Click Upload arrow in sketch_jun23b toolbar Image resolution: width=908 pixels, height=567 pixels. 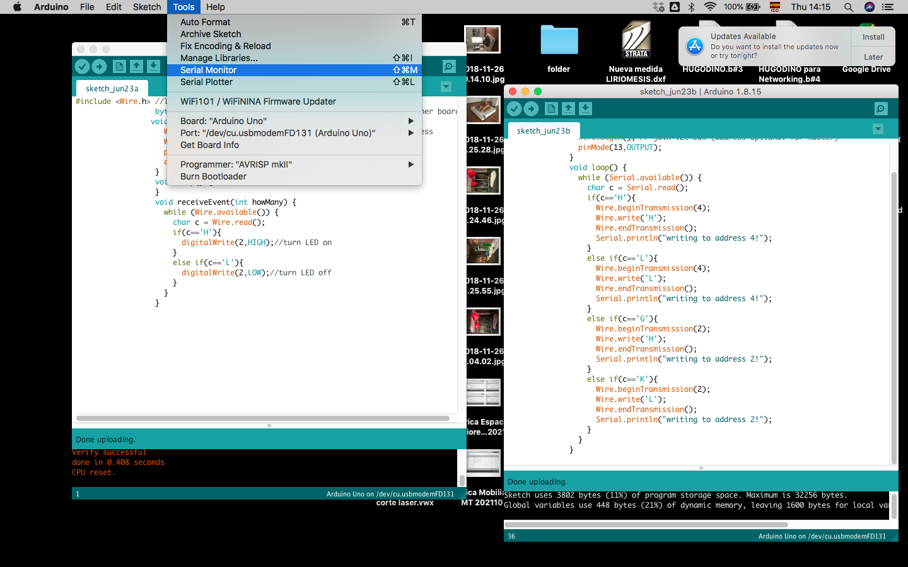click(x=532, y=109)
